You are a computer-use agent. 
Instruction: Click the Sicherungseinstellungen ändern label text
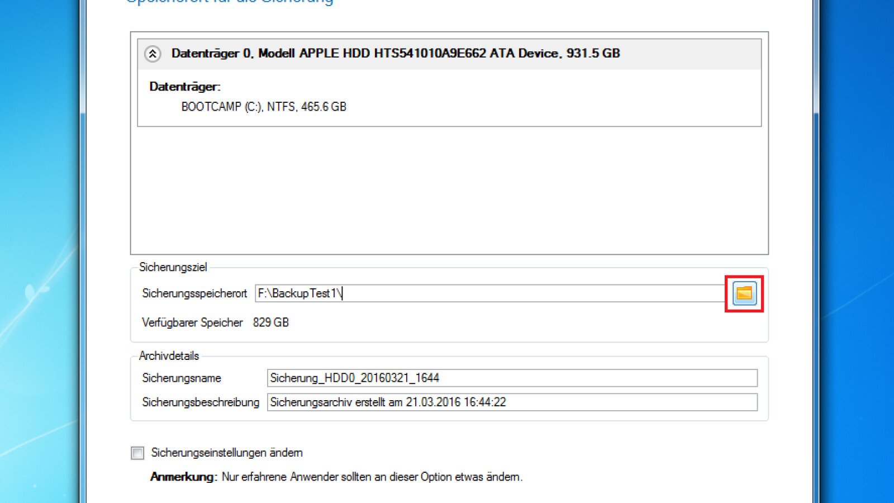click(227, 453)
